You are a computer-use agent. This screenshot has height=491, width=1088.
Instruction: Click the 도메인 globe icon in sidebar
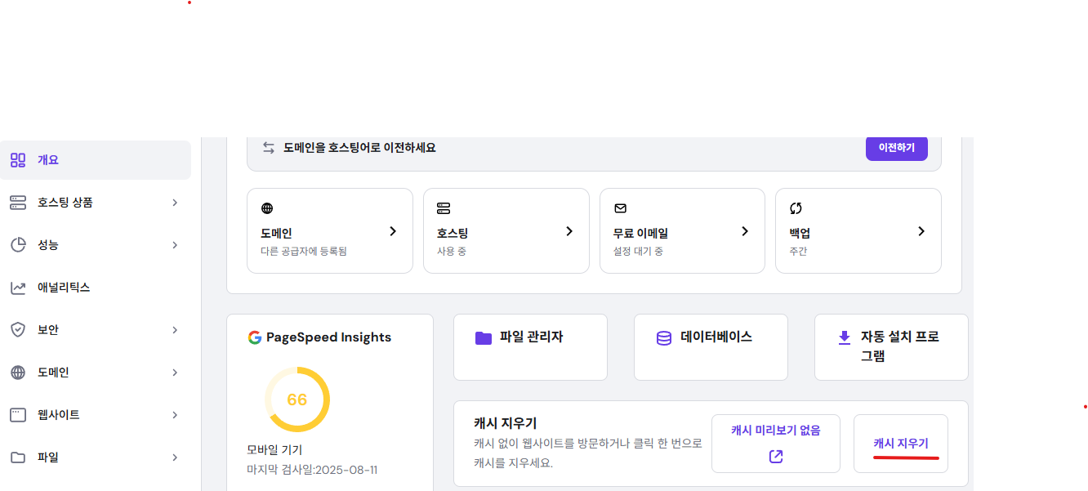point(18,373)
